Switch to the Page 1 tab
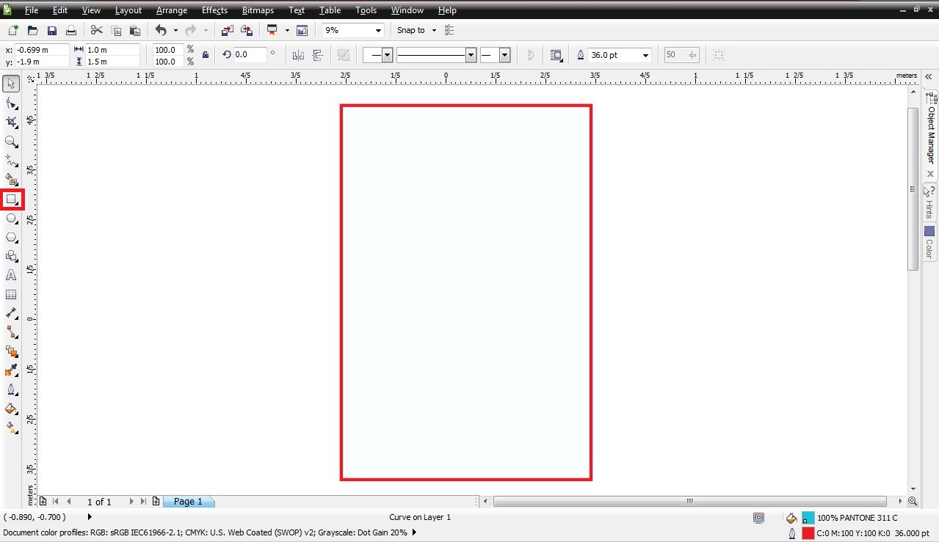939x542 pixels. (188, 502)
